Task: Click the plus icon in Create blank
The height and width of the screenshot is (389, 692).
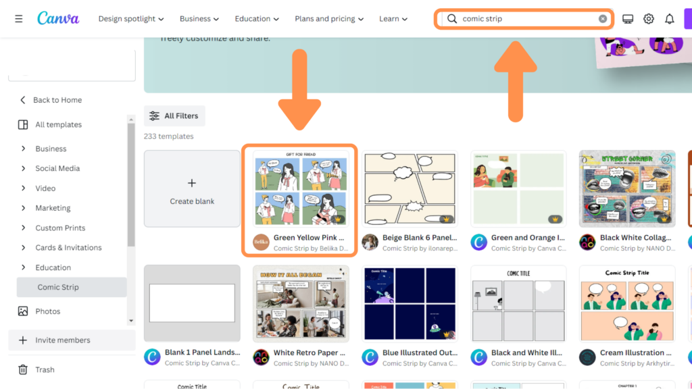Action: tap(191, 183)
